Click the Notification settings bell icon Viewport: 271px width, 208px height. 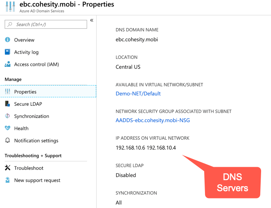click(x=8, y=141)
